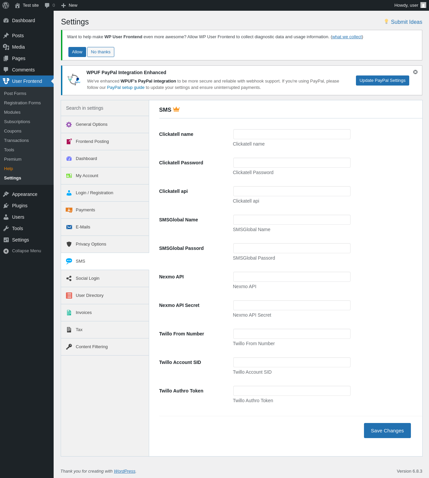Click the Allow button
Screen dimensions: 429x478
tap(77, 52)
